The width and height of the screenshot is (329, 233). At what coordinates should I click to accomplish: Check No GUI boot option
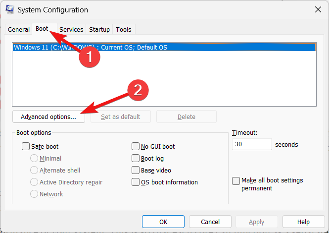tap(136, 147)
